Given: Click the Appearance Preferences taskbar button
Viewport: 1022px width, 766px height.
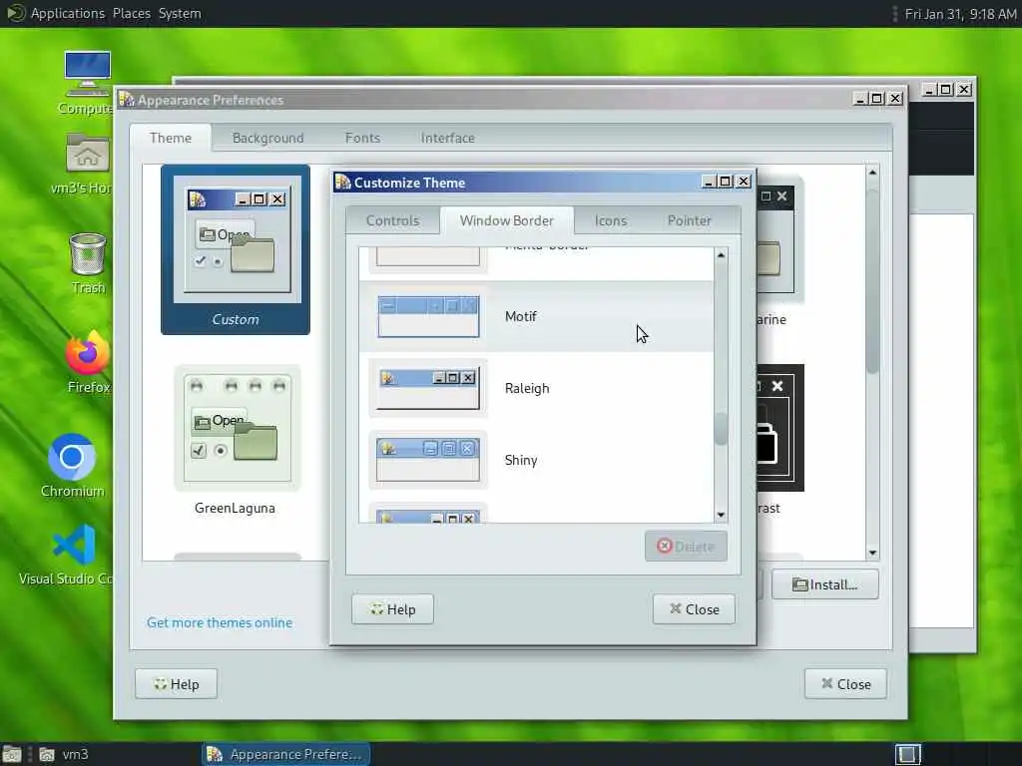Looking at the screenshot, I should tap(286, 754).
